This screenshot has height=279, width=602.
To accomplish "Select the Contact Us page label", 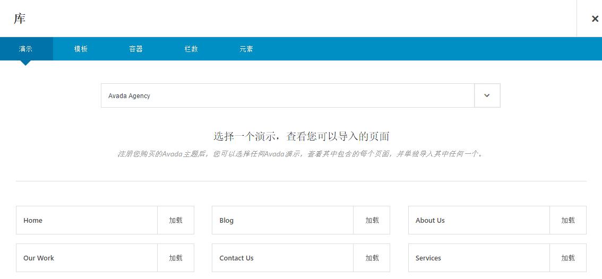I will point(237,258).
